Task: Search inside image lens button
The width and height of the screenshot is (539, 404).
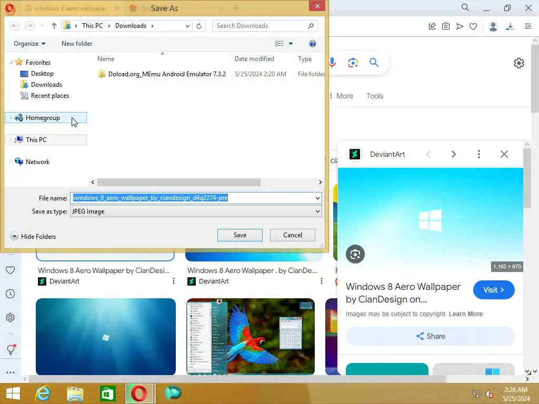Action: pyautogui.click(x=355, y=254)
